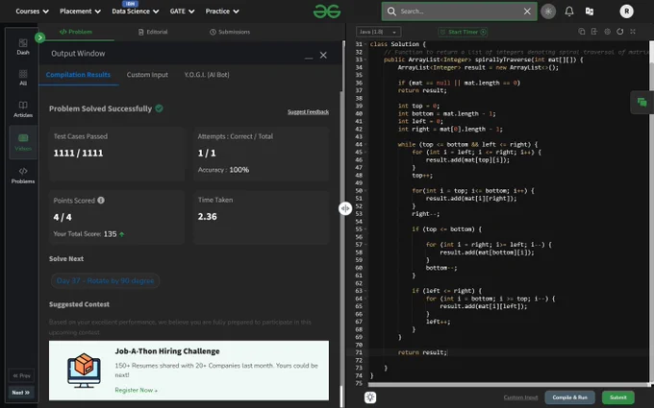654x408 pixels.
Task: Open the notifications bell
Action: [569, 12]
